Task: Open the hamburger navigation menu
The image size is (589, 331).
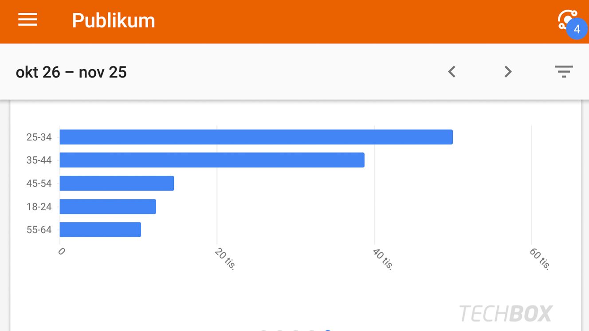Action: (x=27, y=20)
